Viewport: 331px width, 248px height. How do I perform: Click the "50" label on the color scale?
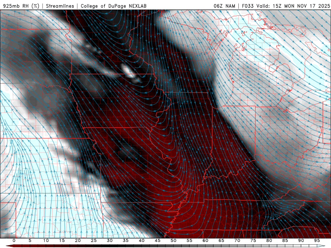click(x=173, y=241)
